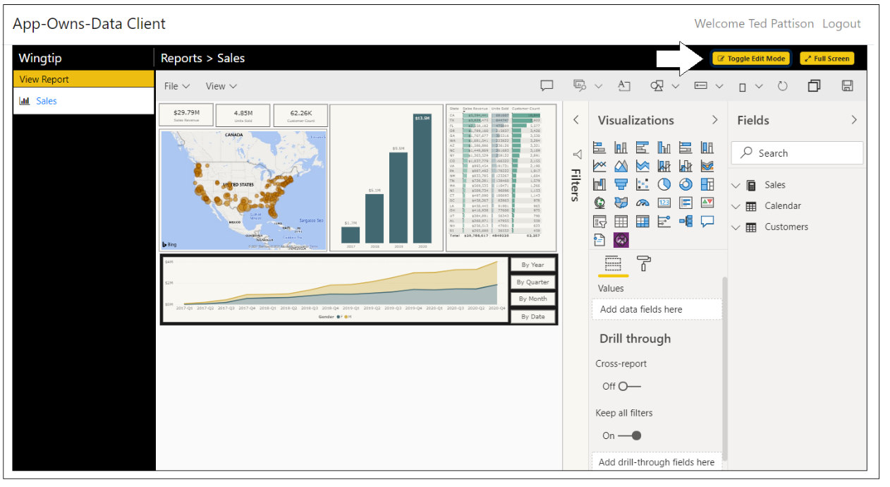Click the Logout link

(841, 23)
